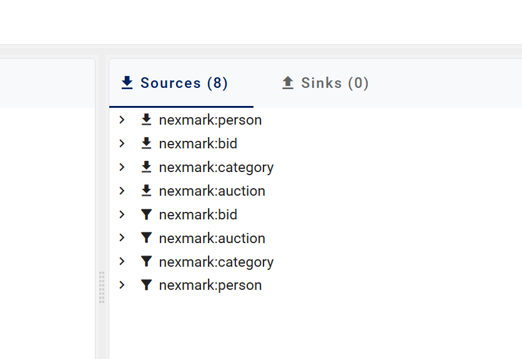Viewport: 522px width, 359px height.
Task: Click the download icon next to nexmark:bid
Action: pos(147,143)
